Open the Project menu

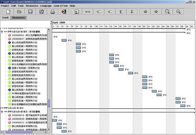pos(5,6)
